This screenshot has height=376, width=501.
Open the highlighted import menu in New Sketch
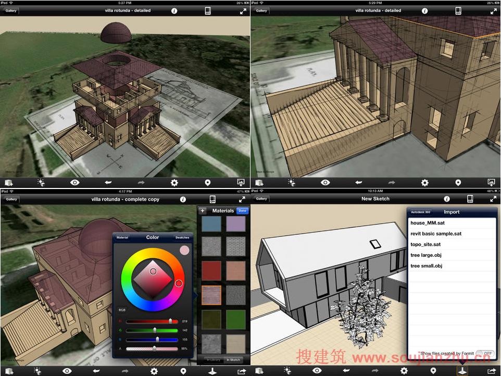click(461, 371)
